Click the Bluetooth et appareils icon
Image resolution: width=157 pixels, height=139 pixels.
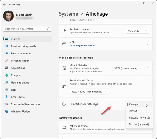click(7, 46)
